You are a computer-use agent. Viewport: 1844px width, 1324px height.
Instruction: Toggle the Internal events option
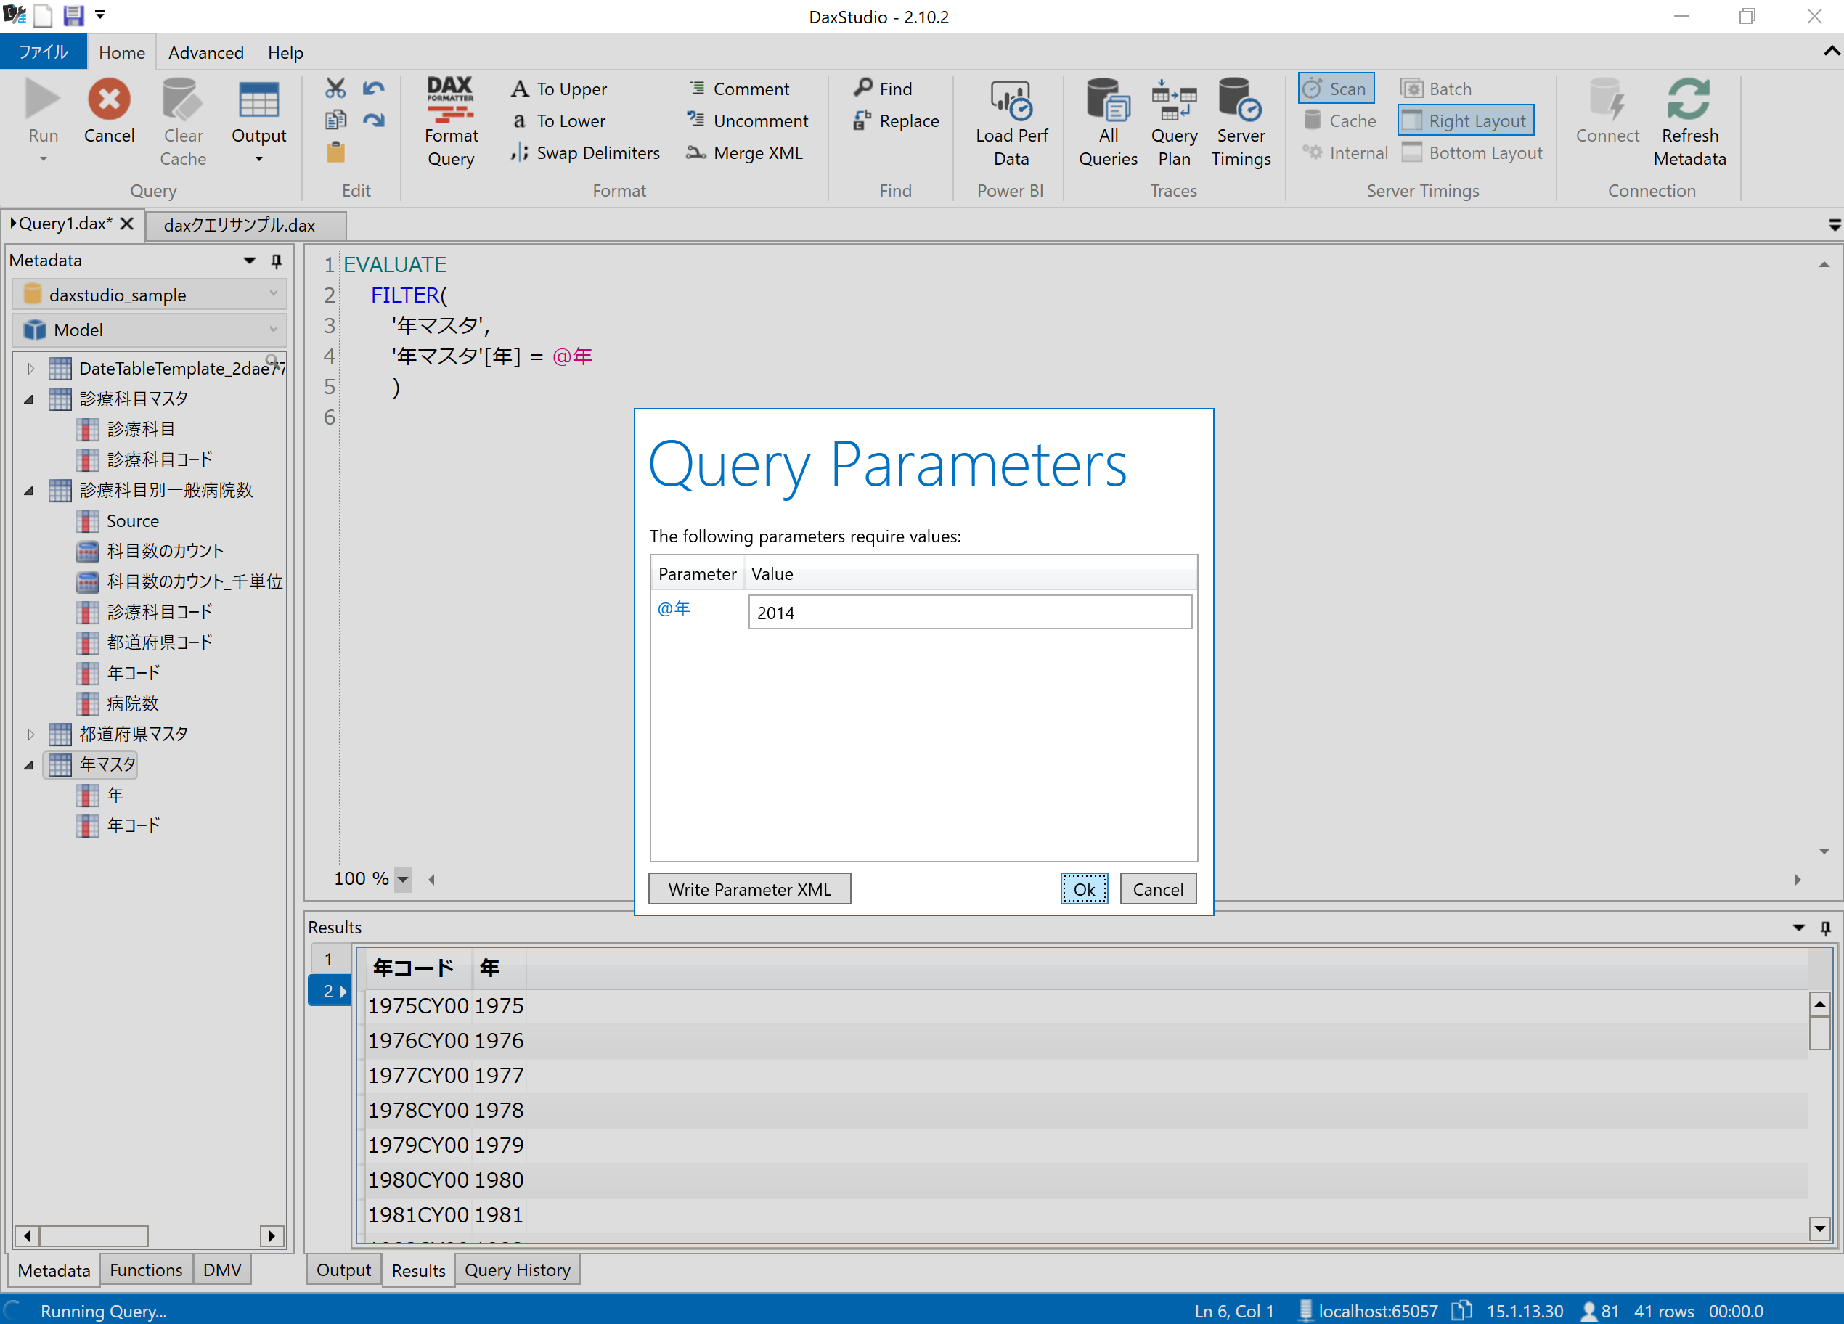click(1345, 152)
